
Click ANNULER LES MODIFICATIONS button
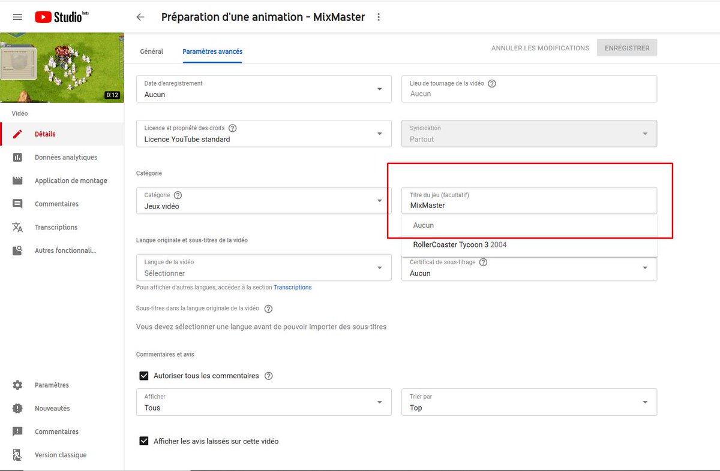540,48
